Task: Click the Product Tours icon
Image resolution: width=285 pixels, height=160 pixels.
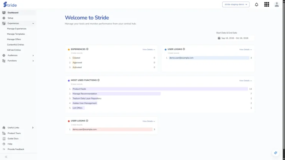Action: point(4,133)
